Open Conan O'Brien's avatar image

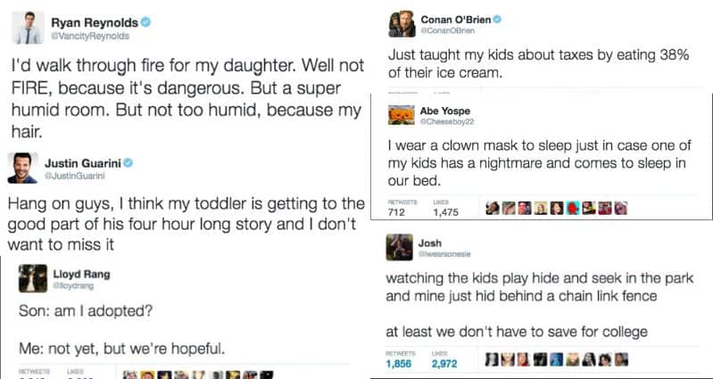coord(399,23)
